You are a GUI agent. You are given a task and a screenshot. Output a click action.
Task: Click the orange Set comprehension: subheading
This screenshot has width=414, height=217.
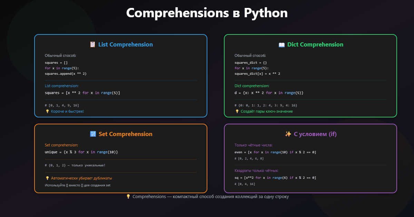pos(61,145)
